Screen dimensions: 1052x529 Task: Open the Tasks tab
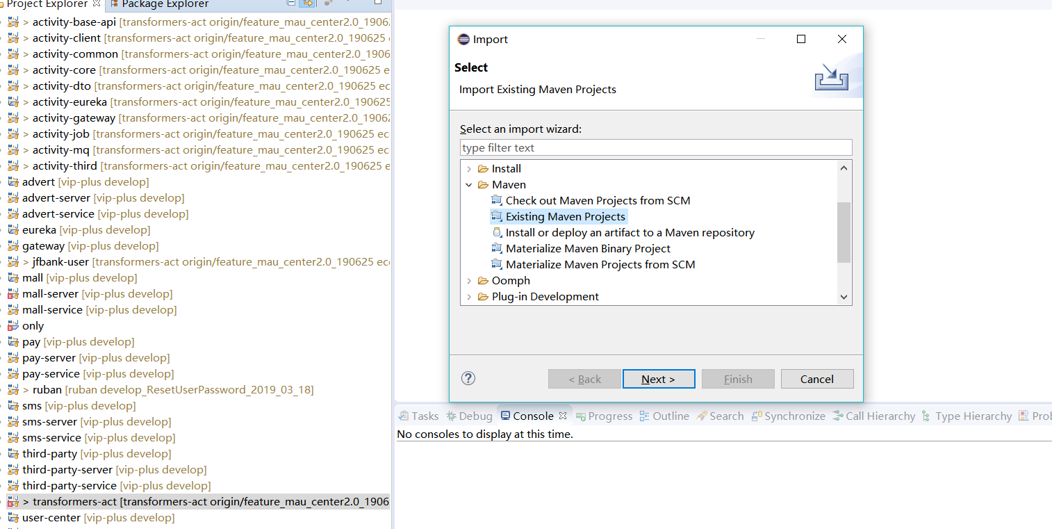pyautogui.click(x=418, y=416)
